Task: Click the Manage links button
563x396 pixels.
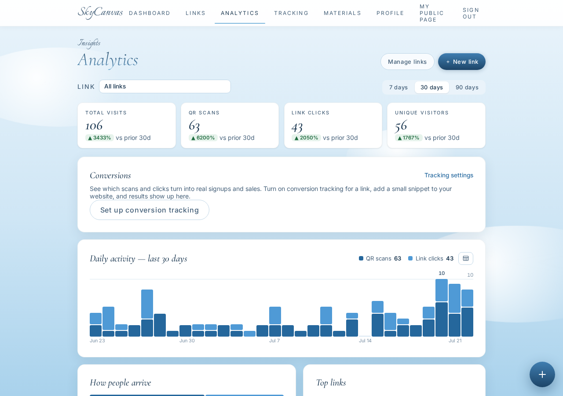Action: (x=407, y=62)
